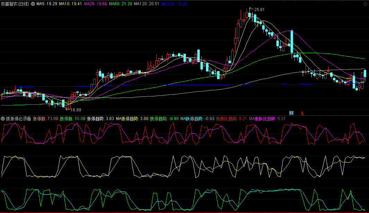Open the dropdown beside 京基智农(日线) title
The width and height of the screenshot is (369, 213).
[33, 4]
